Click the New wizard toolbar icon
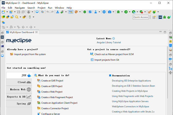The image size is (173, 115). pos(3,12)
